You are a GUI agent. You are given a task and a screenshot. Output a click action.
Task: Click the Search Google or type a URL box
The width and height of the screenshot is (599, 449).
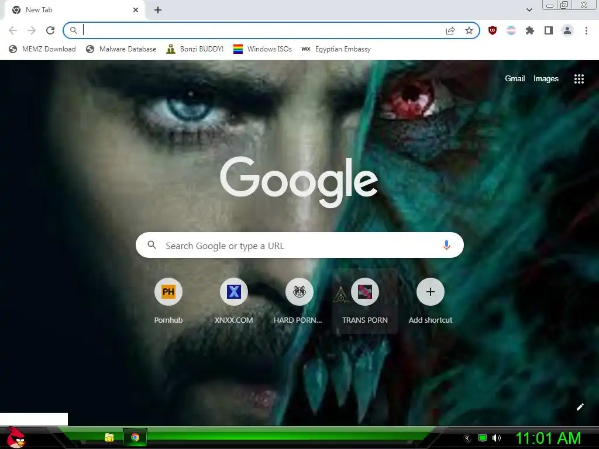pos(299,245)
